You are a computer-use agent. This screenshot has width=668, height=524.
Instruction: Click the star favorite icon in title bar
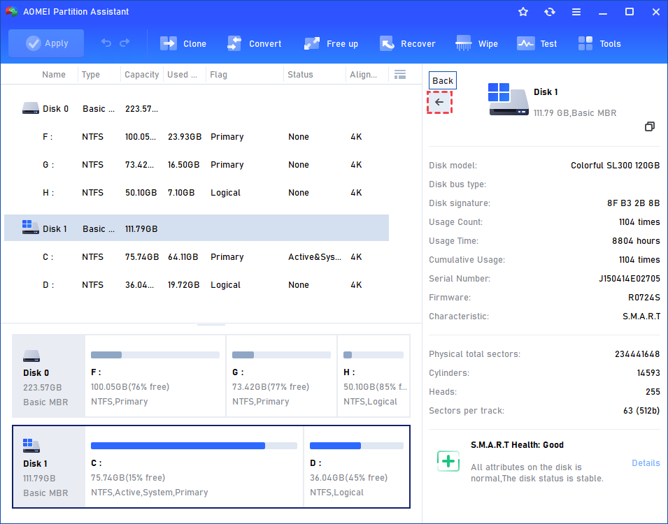click(523, 12)
